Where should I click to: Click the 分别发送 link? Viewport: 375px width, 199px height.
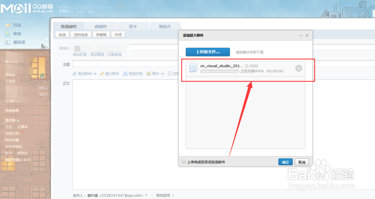coord(114,55)
